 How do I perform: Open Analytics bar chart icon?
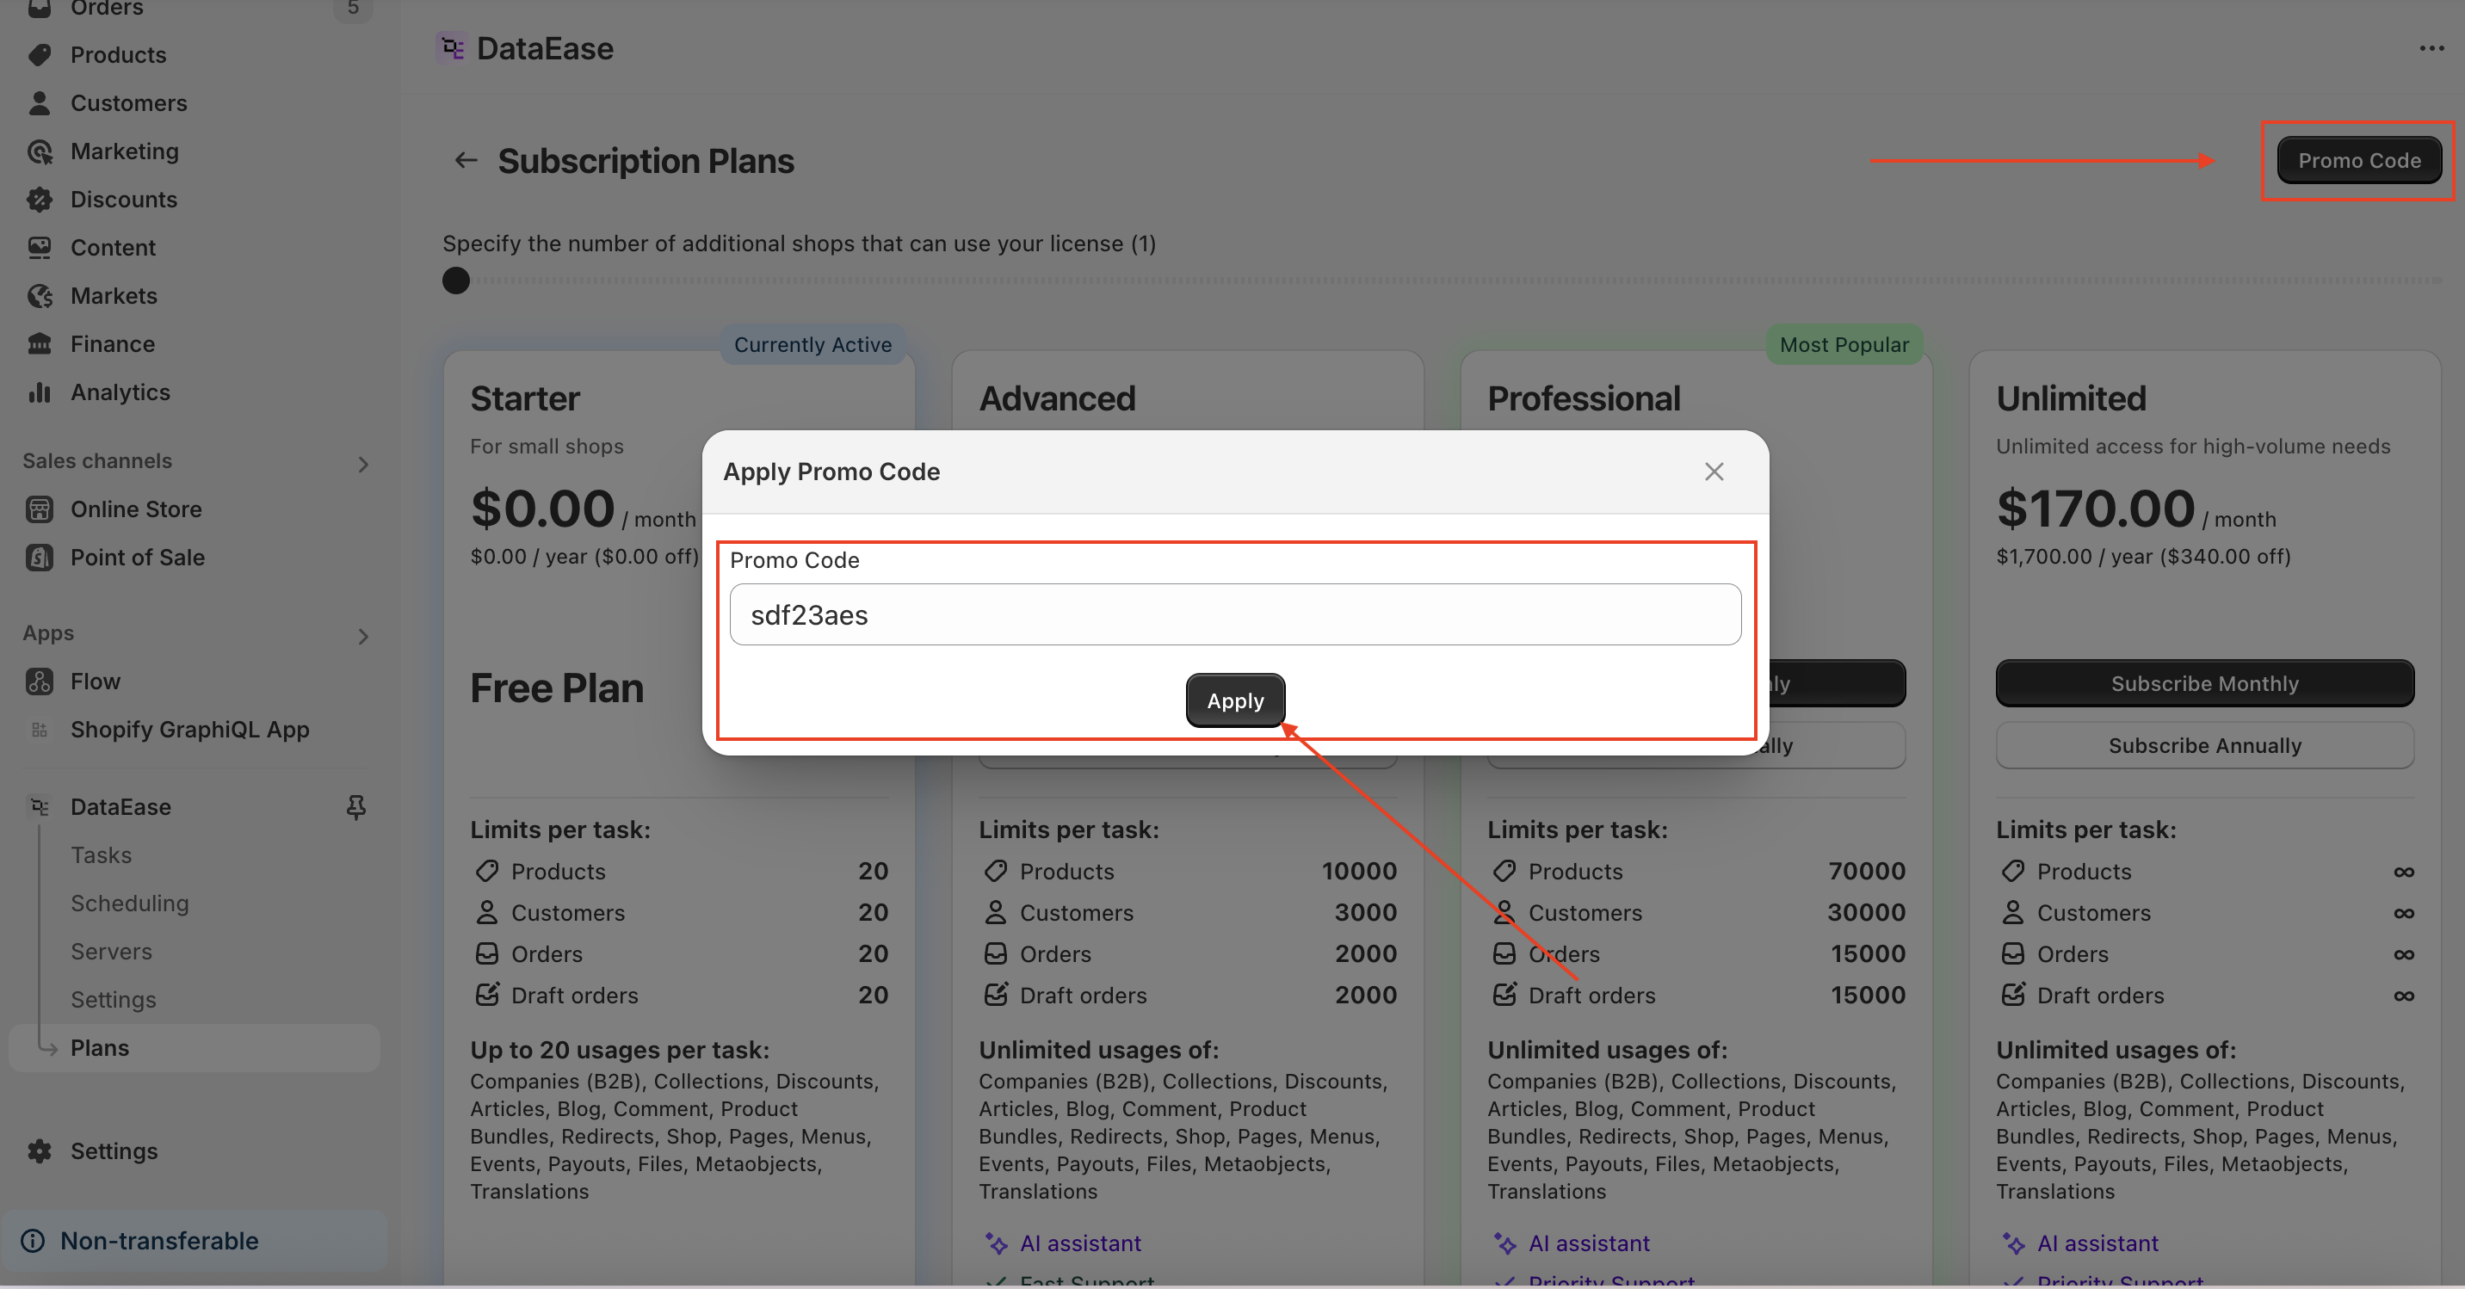[40, 392]
